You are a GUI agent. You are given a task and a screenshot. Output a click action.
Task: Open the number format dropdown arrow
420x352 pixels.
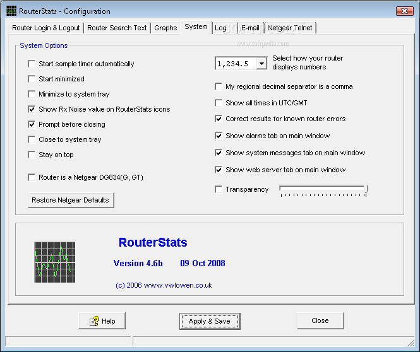click(261, 64)
